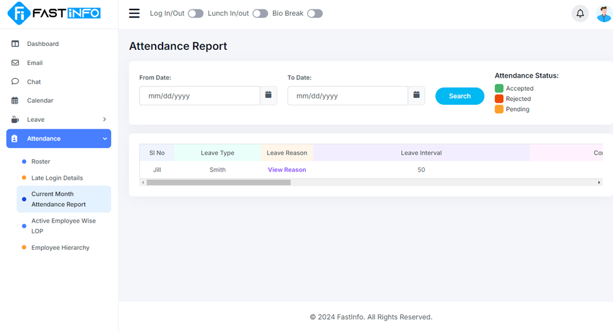Toggle the Log In/Out switch
Viewport: 613px width, 333px height.
pos(195,13)
